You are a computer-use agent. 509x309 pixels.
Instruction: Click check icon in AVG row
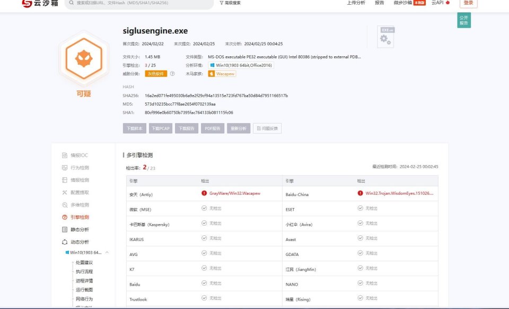pos(204,253)
